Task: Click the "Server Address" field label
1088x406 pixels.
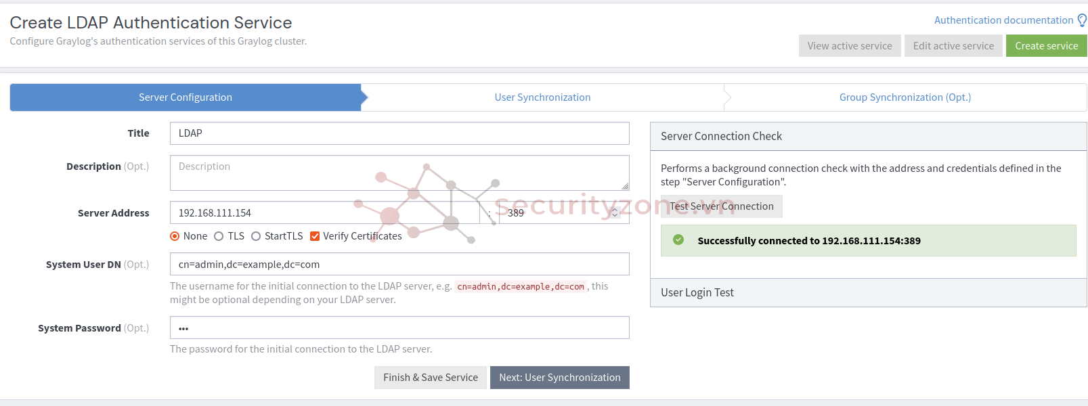Action: pos(114,213)
